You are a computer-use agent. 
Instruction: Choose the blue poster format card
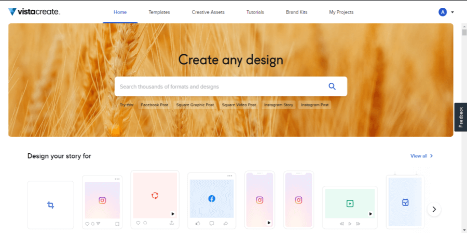click(x=405, y=202)
